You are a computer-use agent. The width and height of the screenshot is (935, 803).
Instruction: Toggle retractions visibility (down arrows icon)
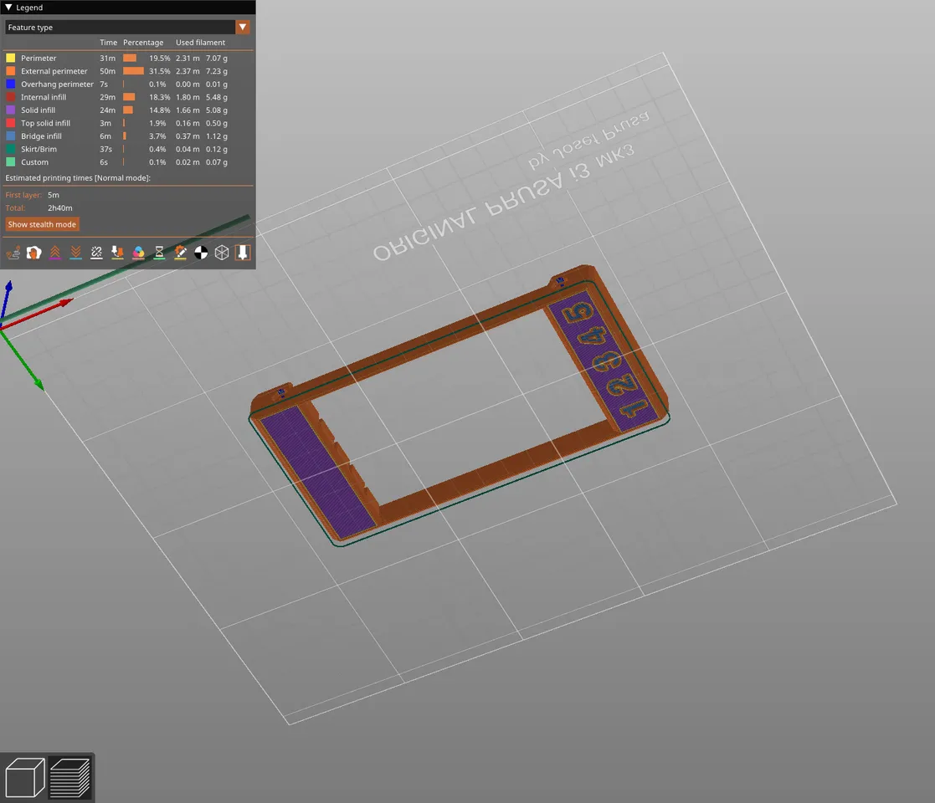(75, 252)
